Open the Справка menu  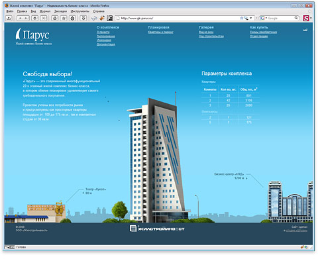click(99, 11)
